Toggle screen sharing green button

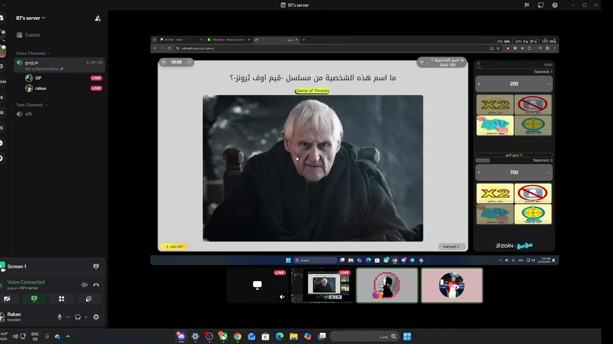click(34, 299)
